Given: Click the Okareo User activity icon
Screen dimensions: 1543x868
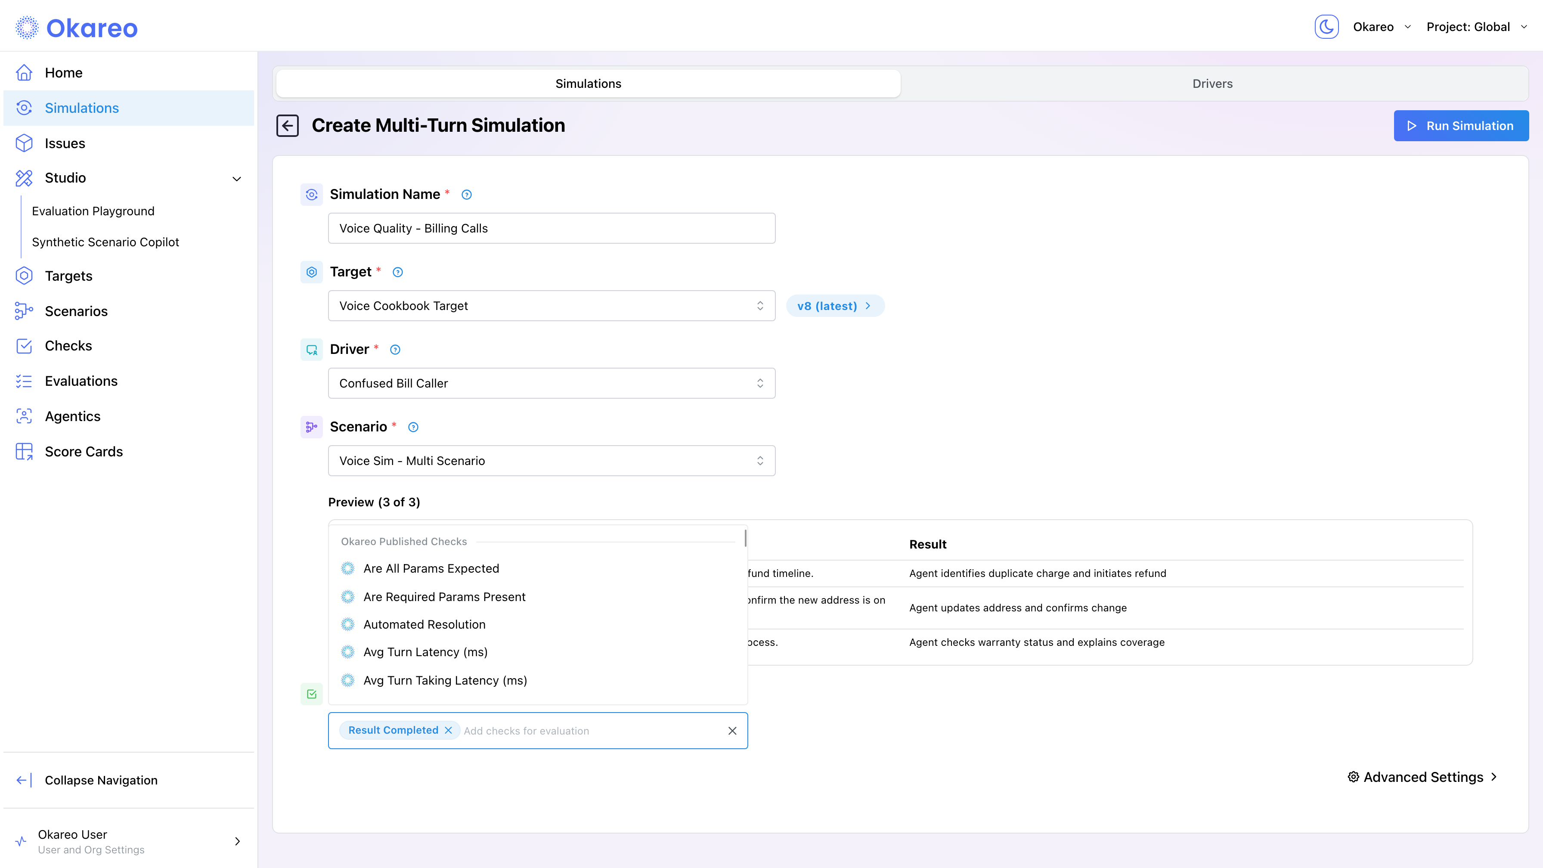Looking at the screenshot, I should tap(21, 841).
